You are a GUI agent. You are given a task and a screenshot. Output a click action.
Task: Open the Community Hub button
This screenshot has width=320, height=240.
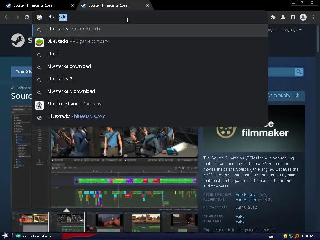pyautogui.click(x=286, y=95)
